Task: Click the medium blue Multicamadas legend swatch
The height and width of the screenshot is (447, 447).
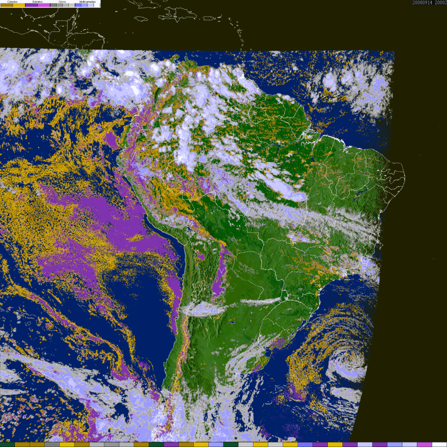Action: (84, 5)
